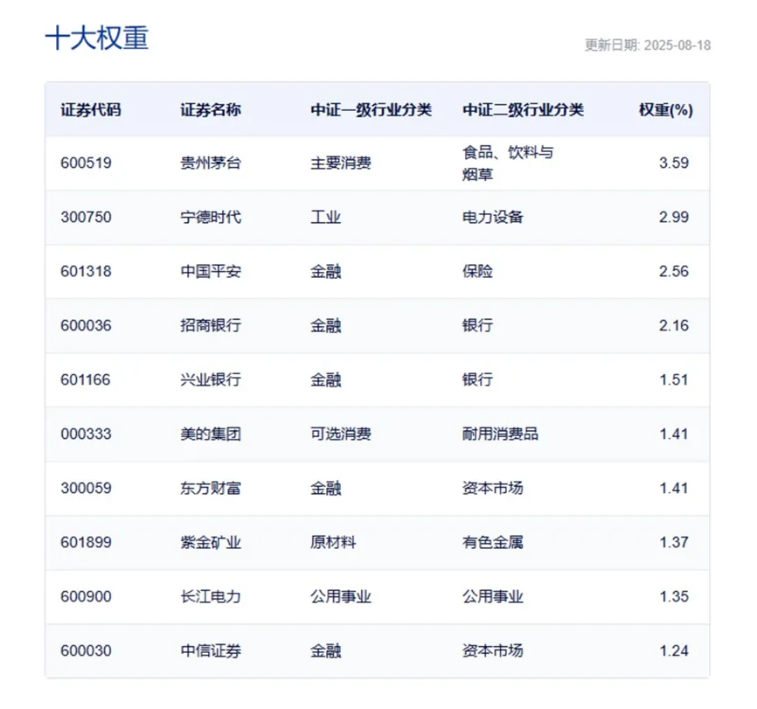The image size is (757, 709).
Task: Click 银行 cell in 招商银行 row
Action: point(477,325)
